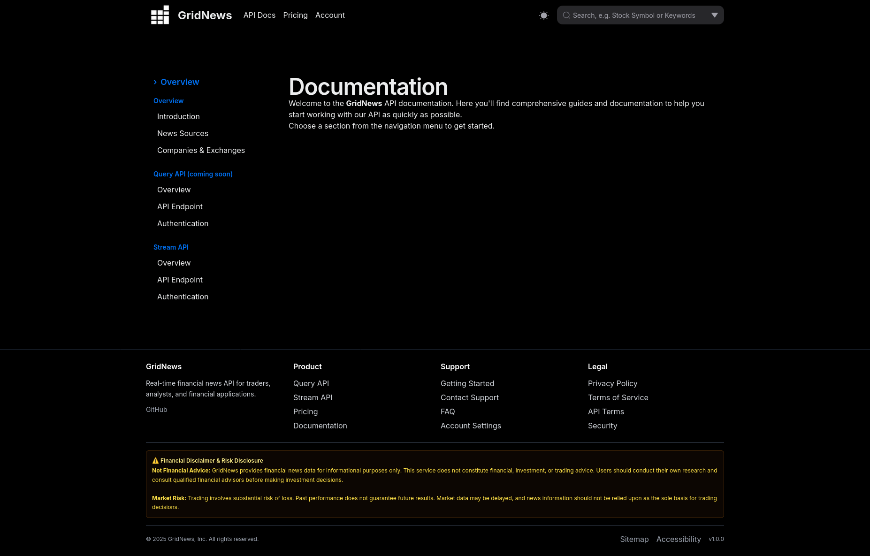Open the Account menu item
The image size is (870, 556).
(x=330, y=15)
